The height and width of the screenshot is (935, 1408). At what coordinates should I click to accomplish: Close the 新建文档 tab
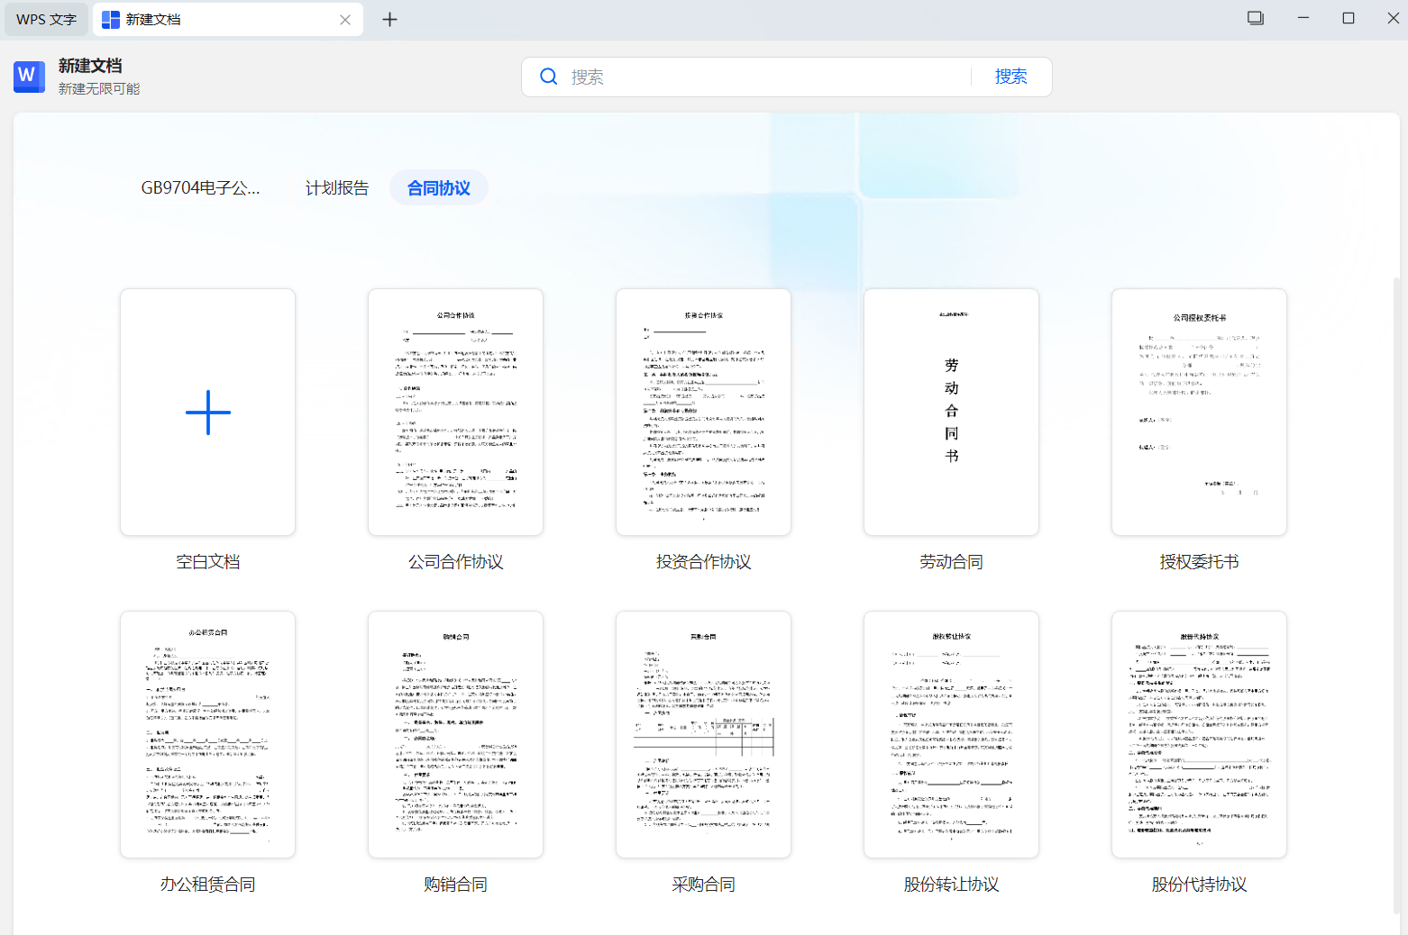point(345,20)
